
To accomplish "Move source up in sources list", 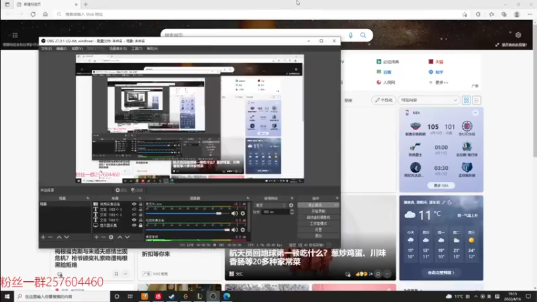I will coord(120,237).
